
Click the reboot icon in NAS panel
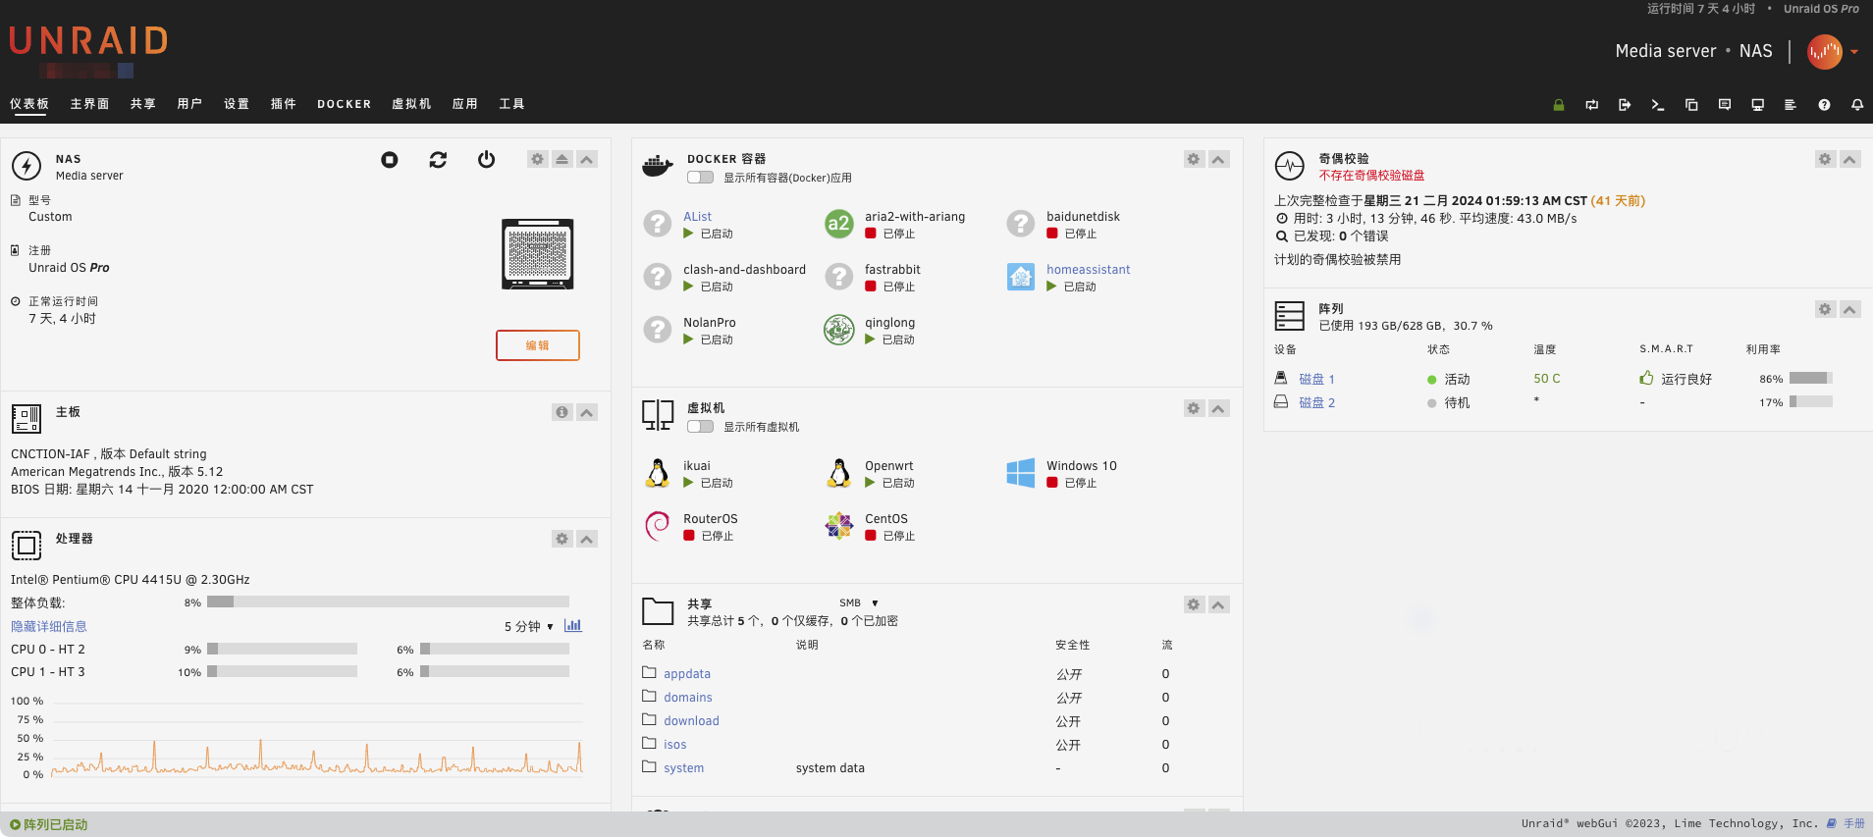(x=438, y=160)
